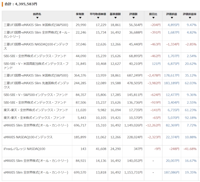Click 評価額 value 145,811円
Viewport: 200px width, 182px height.
[x=135, y=95]
